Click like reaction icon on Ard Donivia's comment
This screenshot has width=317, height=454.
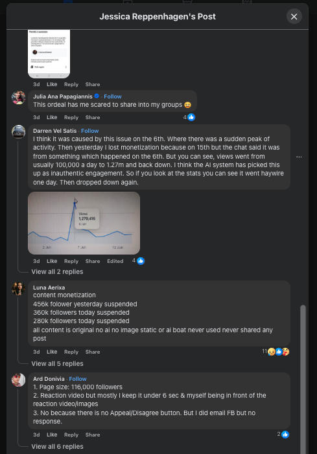point(285,435)
